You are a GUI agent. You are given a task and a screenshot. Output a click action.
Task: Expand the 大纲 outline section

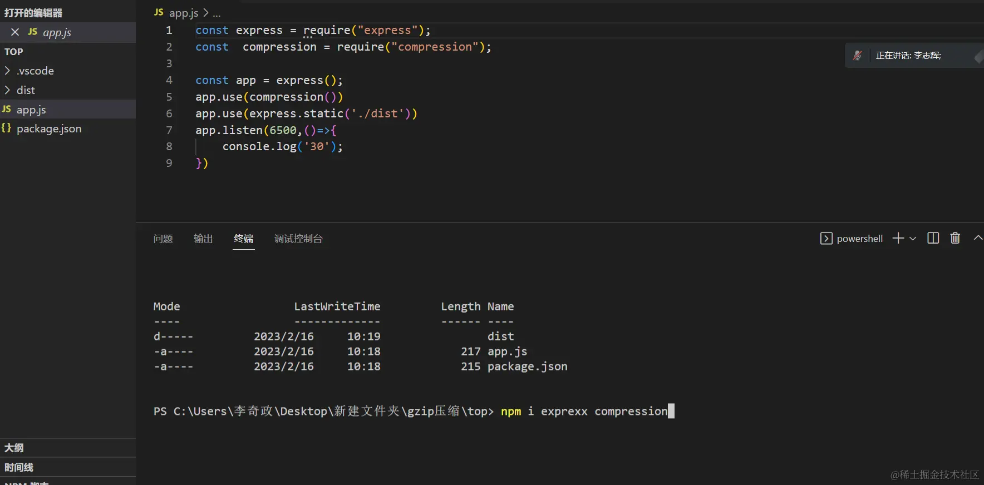(x=68, y=448)
